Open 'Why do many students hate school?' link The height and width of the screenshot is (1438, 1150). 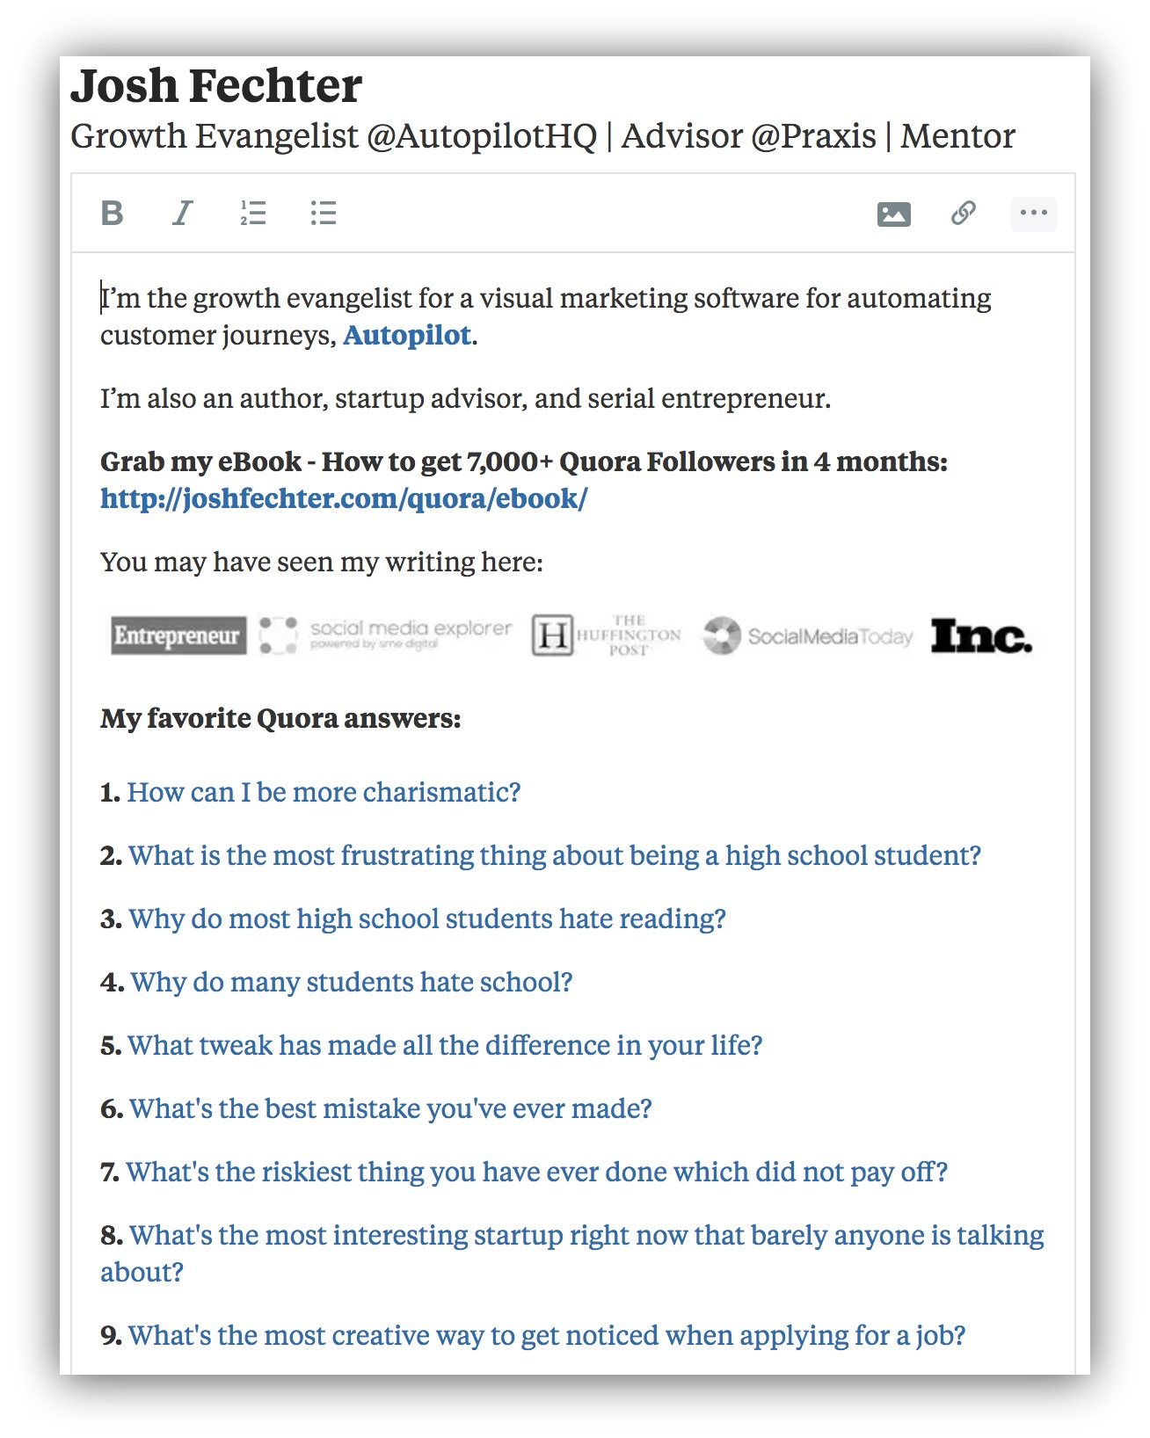pyautogui.click(x=351, y=982)
